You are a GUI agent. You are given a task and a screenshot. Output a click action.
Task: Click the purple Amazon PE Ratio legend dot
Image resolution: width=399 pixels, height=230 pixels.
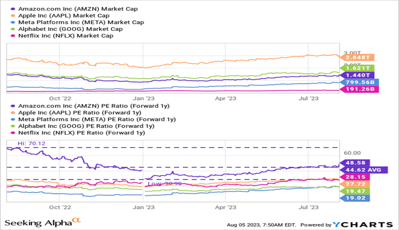pyautogui.click(x=13, y=106)
